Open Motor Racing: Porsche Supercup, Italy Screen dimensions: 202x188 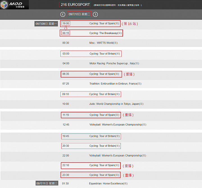[114, 64]
